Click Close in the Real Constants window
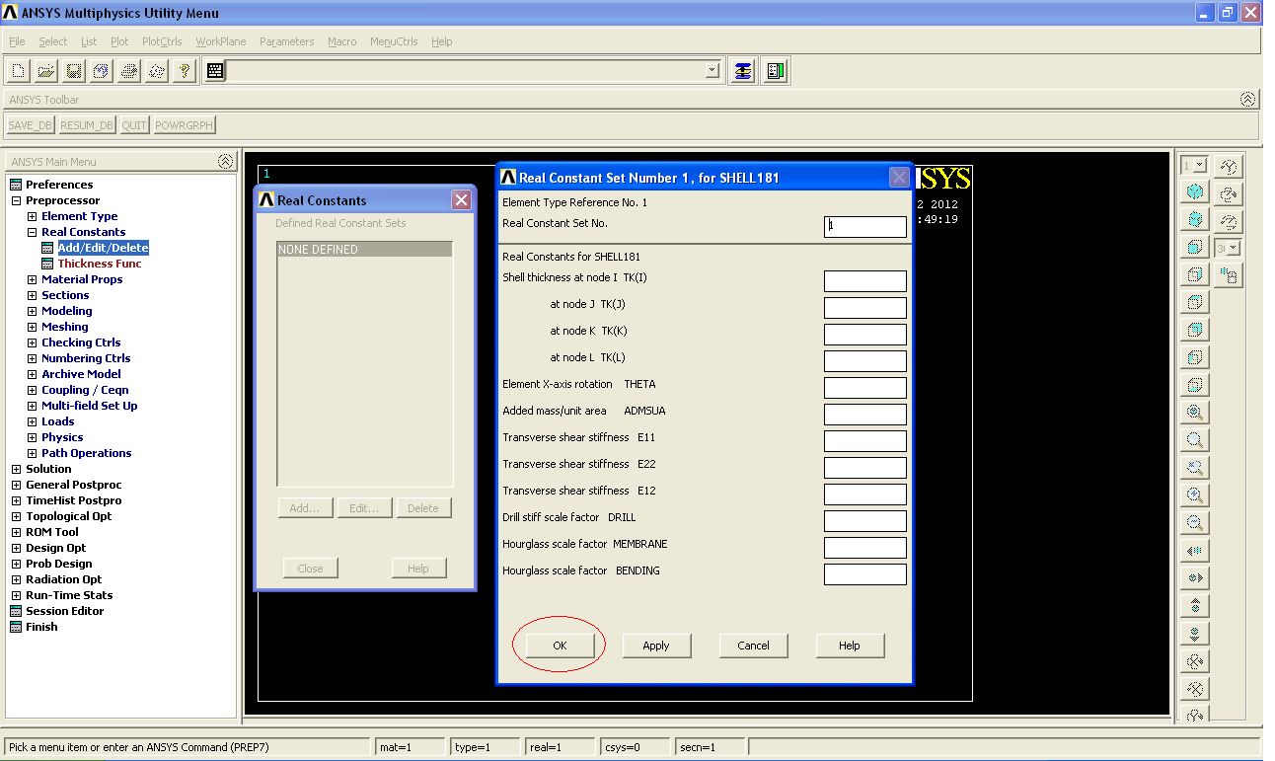Viewport: 1275px width, 761px height. click(x=310, y=569)
